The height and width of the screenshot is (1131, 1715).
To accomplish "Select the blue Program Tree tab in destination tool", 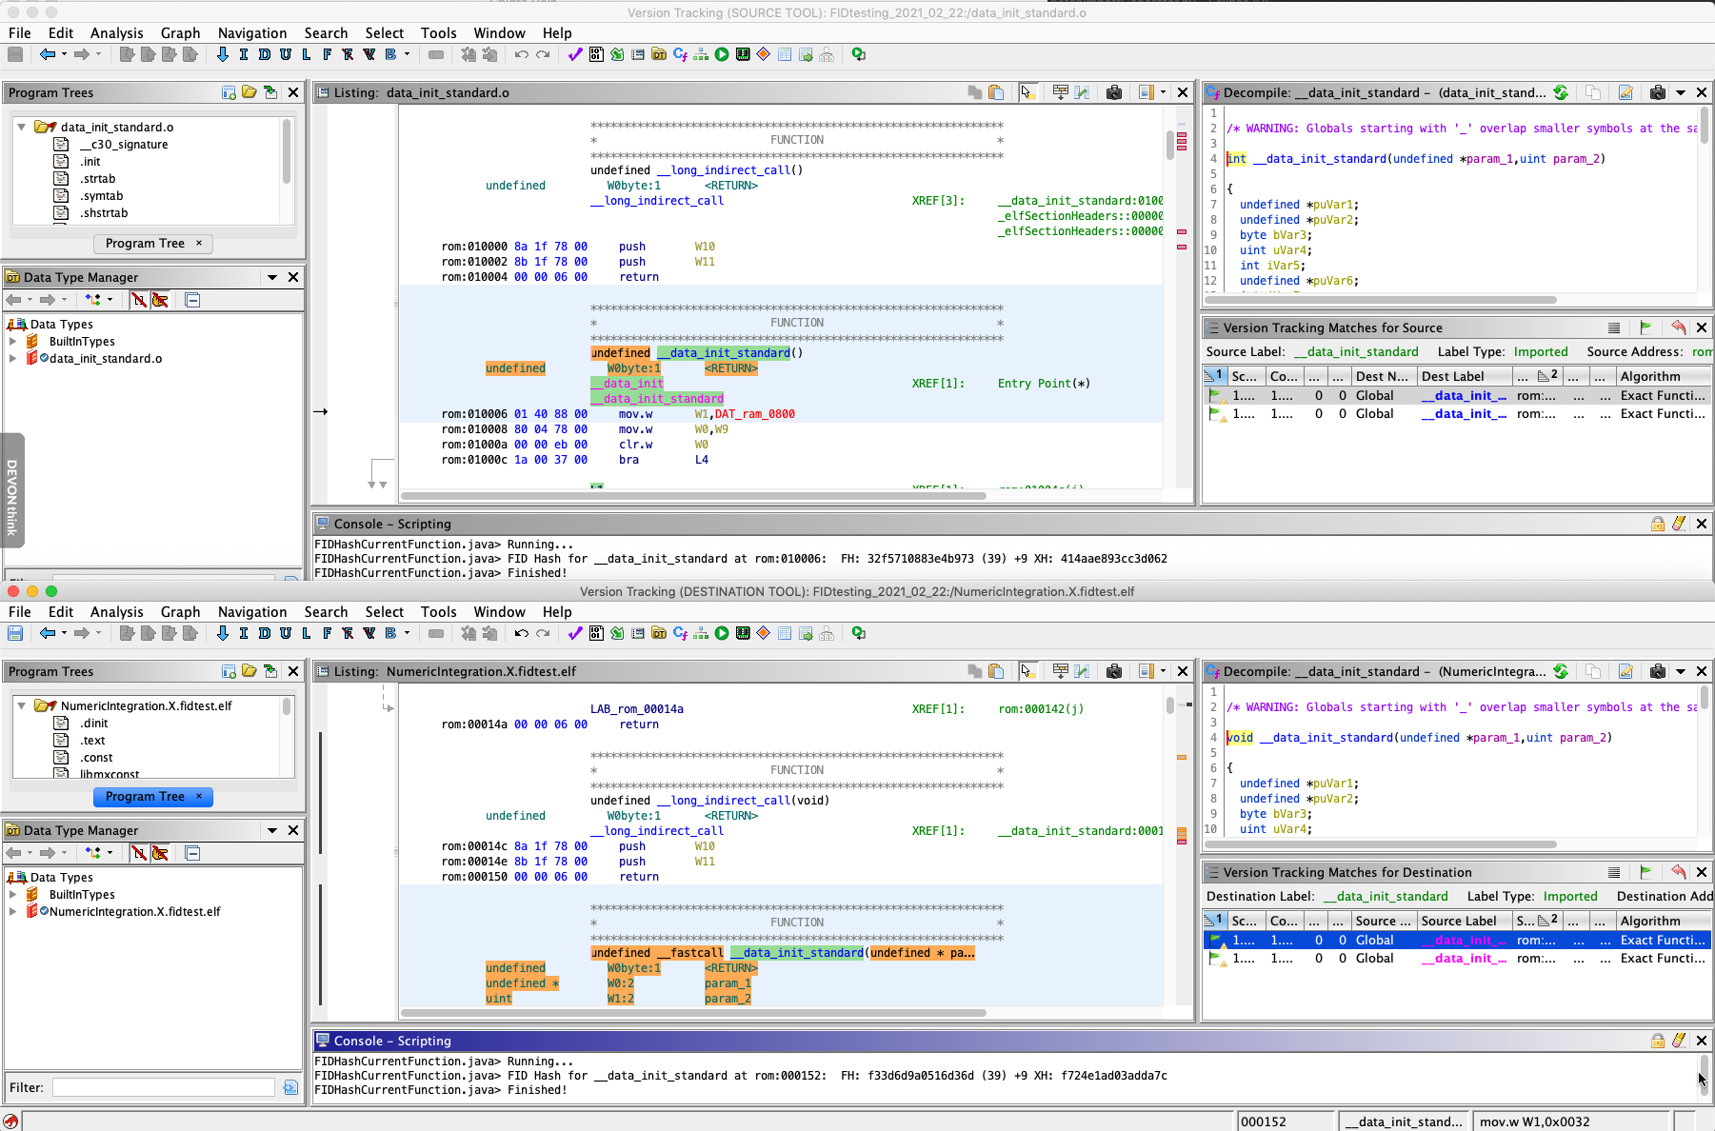I will coord(146,797).
